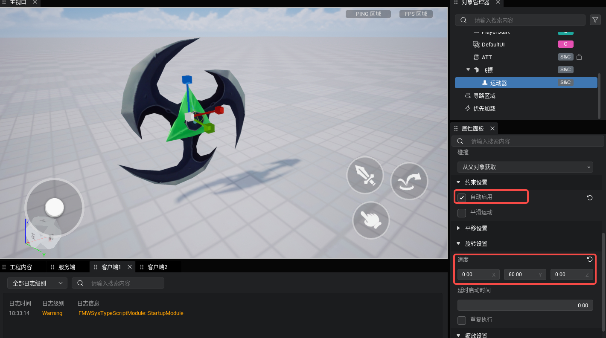Select the 优先加载 tree row

click(526, 109)
